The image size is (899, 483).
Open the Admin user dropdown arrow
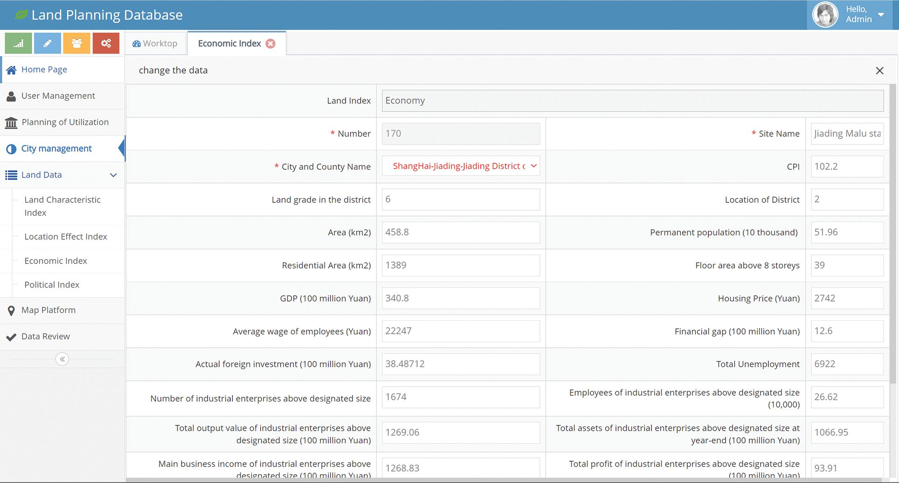[x=881, y=14]
